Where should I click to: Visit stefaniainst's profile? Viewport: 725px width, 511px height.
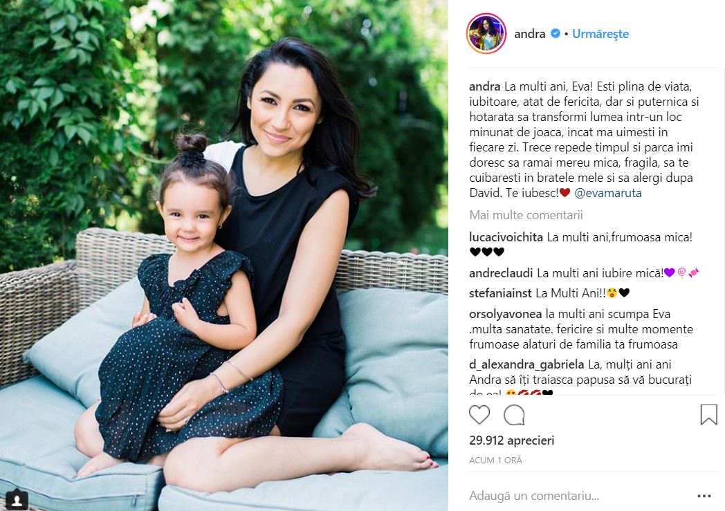coord(500,293)
